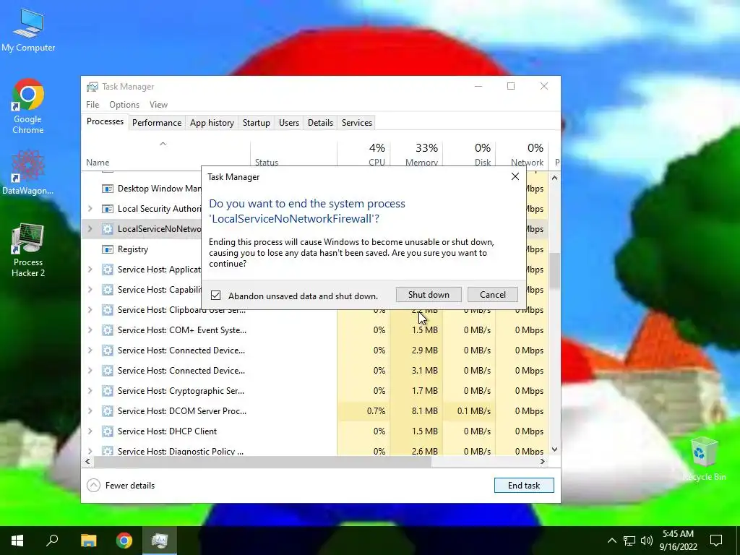The width and height of the screenshot is (740, 555).
Task: Click the Registry process icon
Action: 108,249
